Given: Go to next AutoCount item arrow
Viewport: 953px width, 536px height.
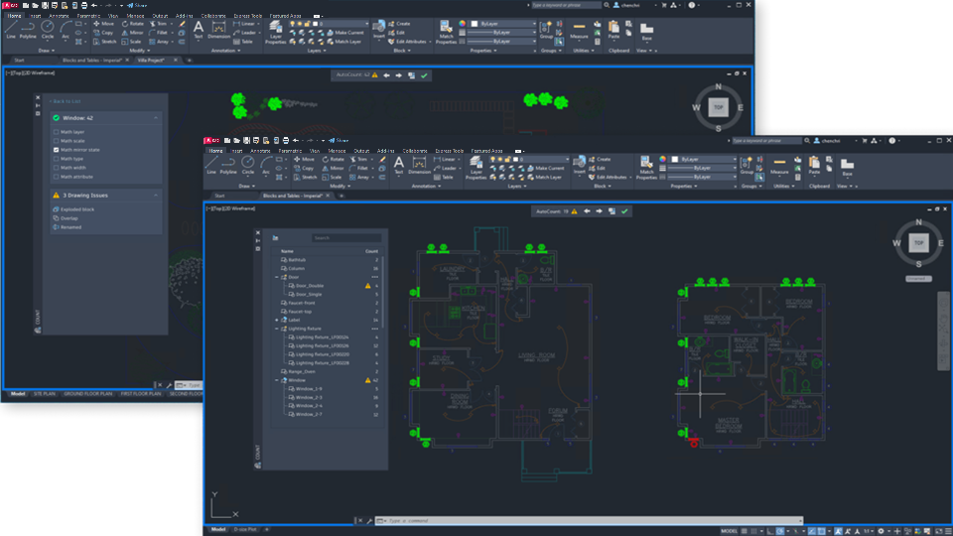Looking at the screenshot, I should point(600,211).
